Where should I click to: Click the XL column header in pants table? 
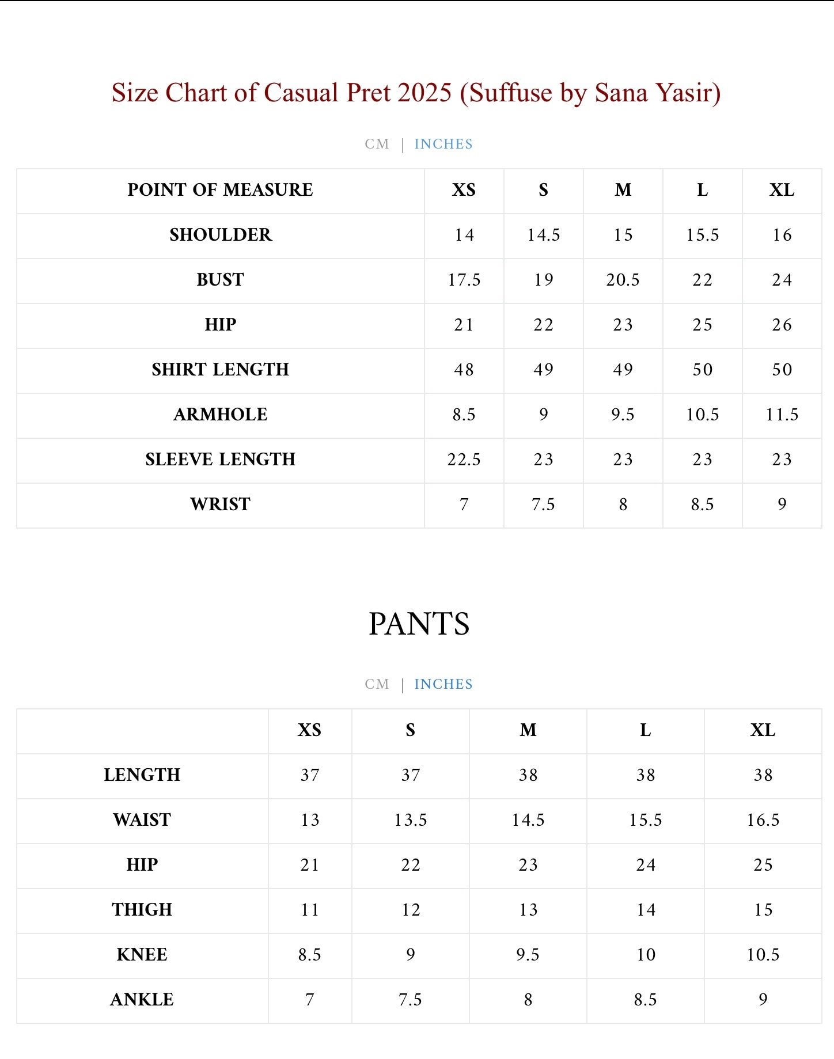pos(763,730)
